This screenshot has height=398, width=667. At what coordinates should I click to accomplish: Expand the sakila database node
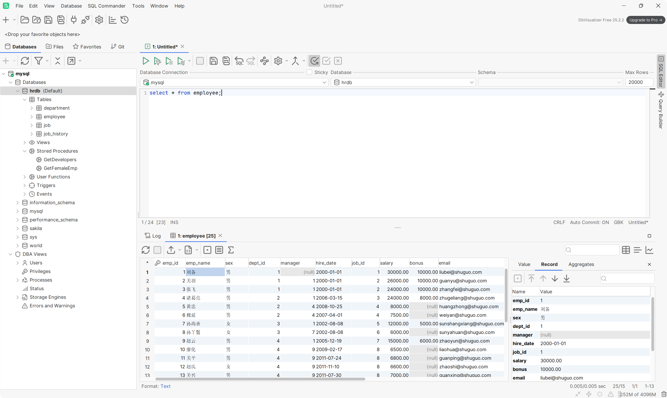point(17,228)
